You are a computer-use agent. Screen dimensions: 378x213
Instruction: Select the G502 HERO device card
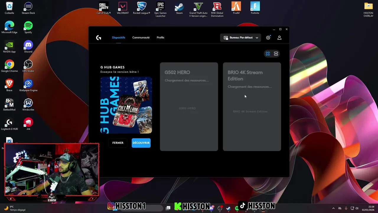pos(189,106)
